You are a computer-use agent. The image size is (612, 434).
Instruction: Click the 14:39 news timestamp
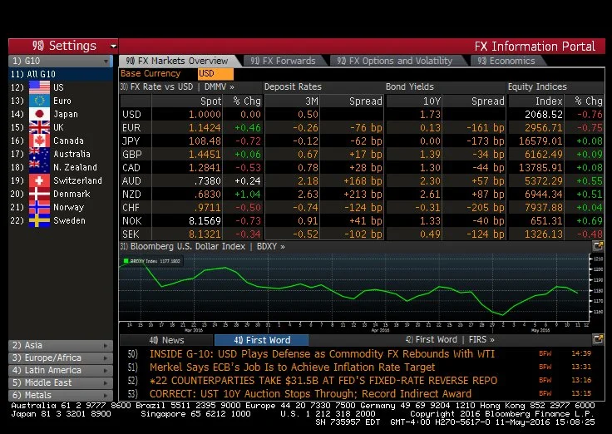click(x=581, y=353)
